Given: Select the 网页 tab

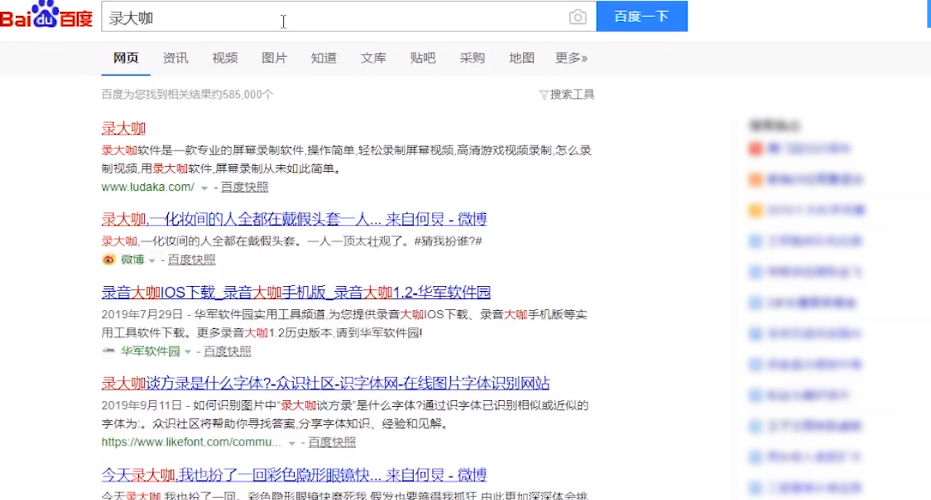Looking at the screenshot, I should point(126,58).
